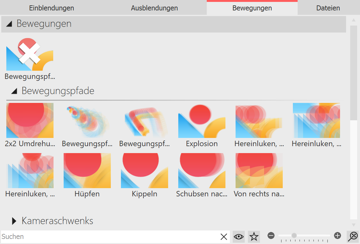Zoom out effect thumbnails with minus icon
360x244 pixels.
(x=271, y=235)
